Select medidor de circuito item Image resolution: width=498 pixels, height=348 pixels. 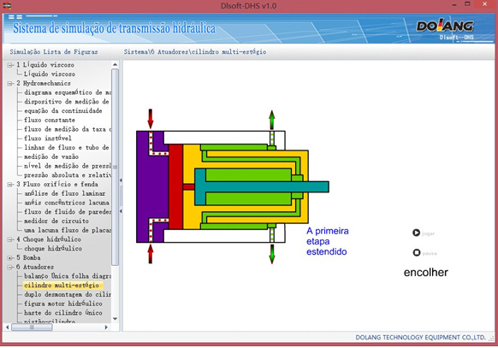click(56, 221)
